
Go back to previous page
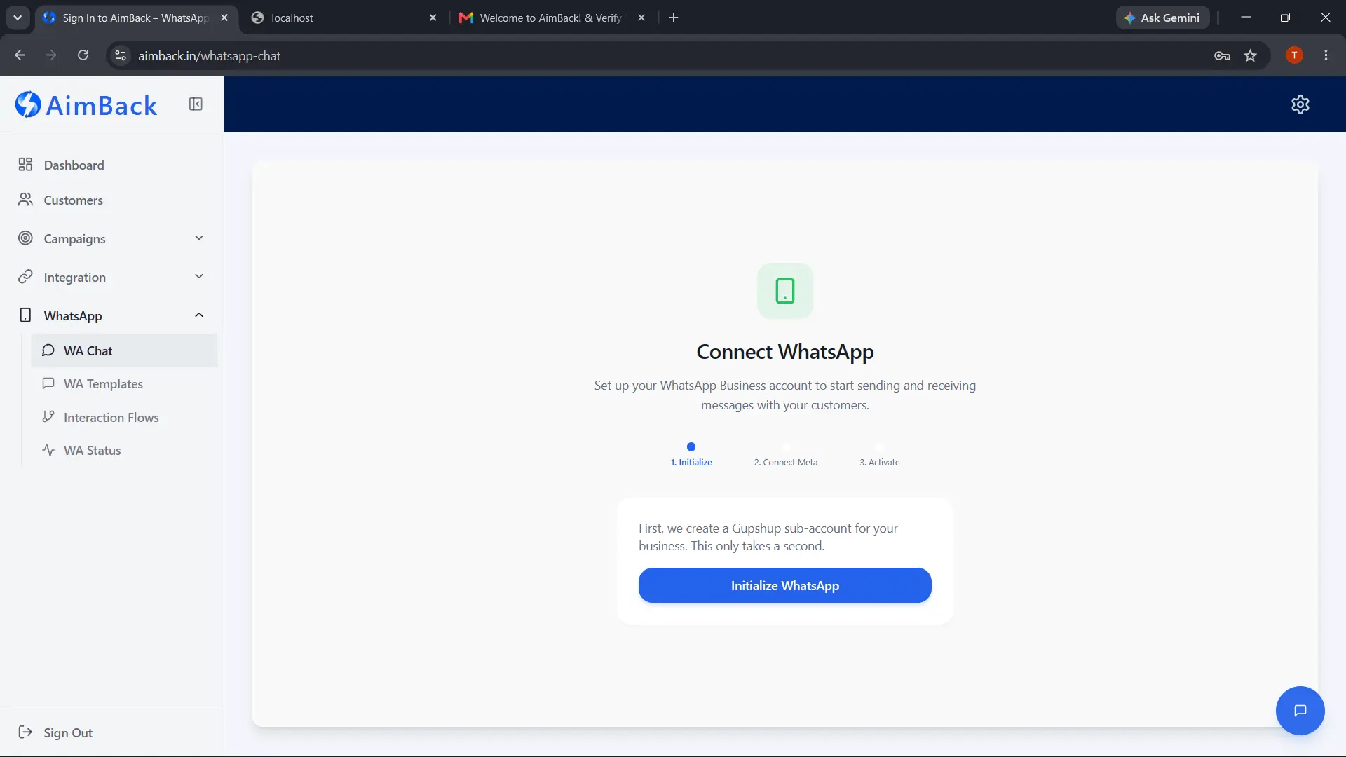(20, 55)
